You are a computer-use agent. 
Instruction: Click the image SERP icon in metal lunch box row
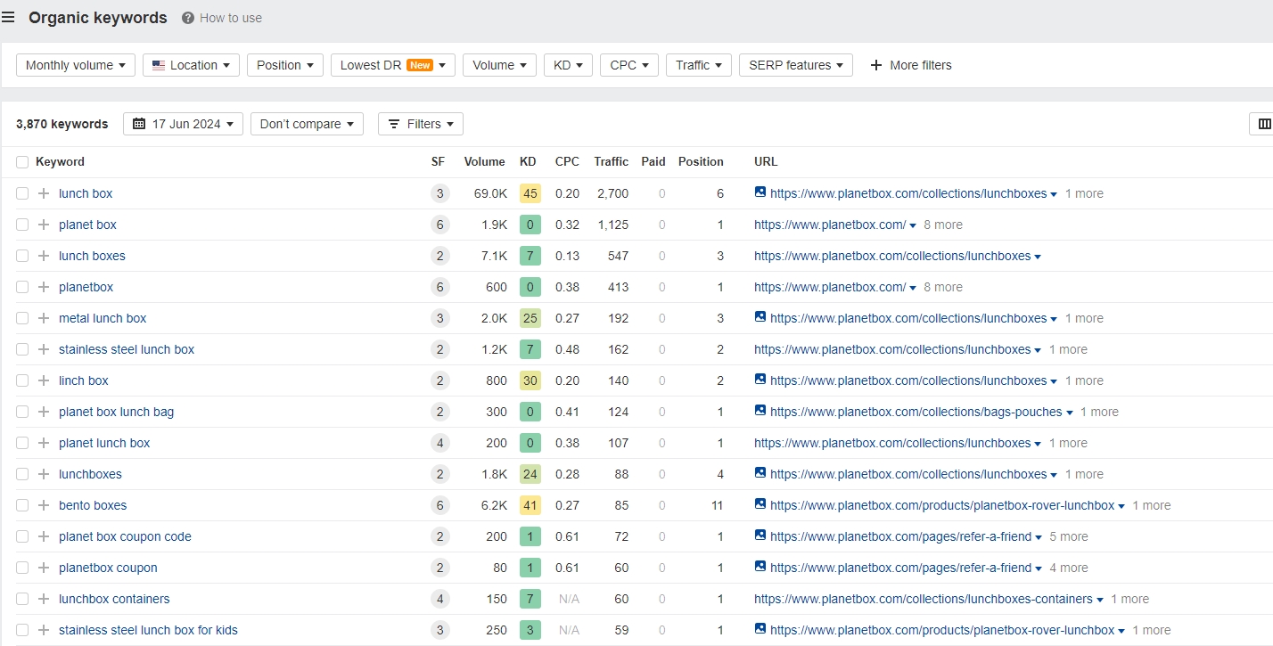(x=760, y=316)
